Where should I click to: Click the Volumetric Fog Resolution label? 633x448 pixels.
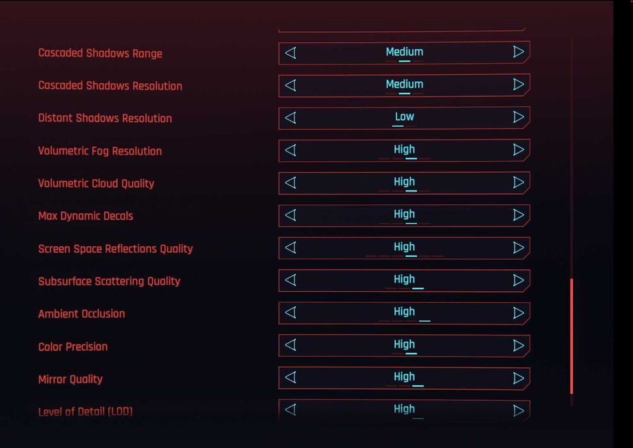[x=100, y=151]
